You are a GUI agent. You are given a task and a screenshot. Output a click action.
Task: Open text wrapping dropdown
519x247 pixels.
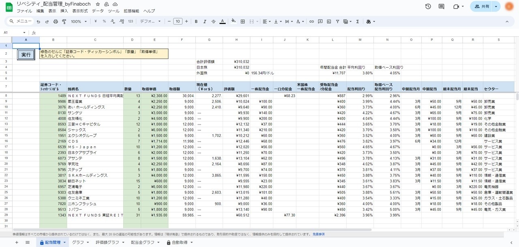(289, 21)
